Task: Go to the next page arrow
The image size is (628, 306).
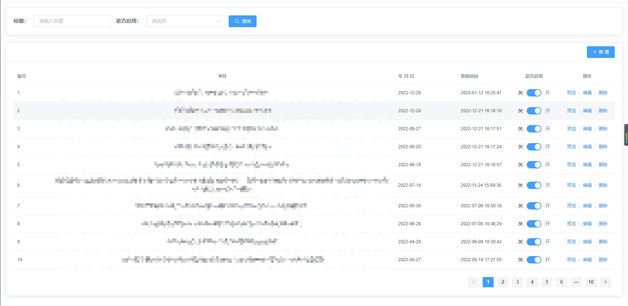Action: pyautogui.click(x=606, y=282)
